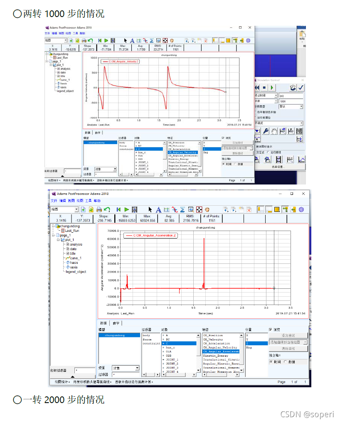Open 添加曲线到当前绘图 dropdown in Angular Acceleration window
The image size is (340, 423).
pyautogui.click(x=305, y=342)
